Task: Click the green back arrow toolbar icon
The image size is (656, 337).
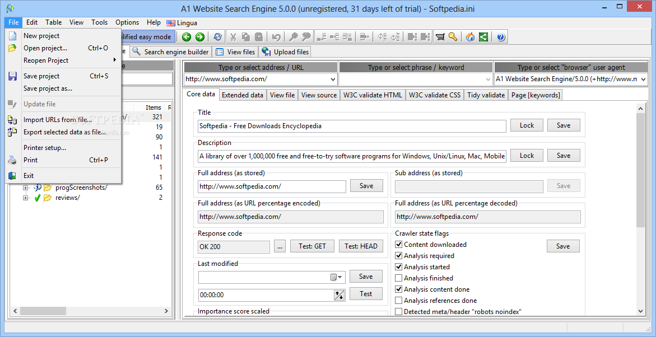Action: click(187, 37)
